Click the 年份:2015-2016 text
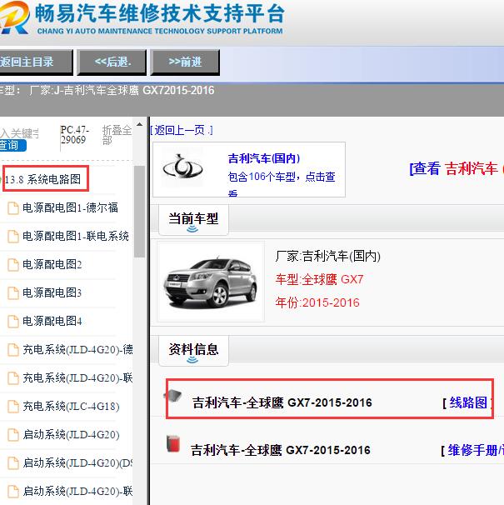This screenshot has width=504, height=505. pyautogui.click(x=317, y=302)
